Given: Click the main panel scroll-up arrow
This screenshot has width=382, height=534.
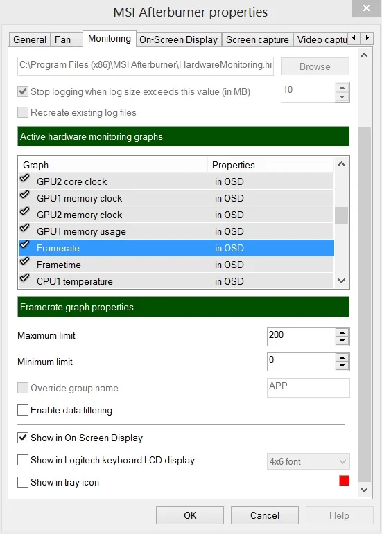Looking at the screenshot, I should pyautogui.click(x=364, y=55).
